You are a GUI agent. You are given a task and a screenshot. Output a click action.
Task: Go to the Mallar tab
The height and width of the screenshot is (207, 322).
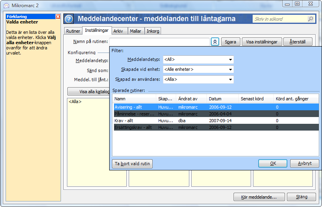[135, 31]
